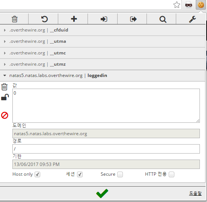Open options with the wrench icon
This screenshot has width=207, height=202.
coord(192,19)
